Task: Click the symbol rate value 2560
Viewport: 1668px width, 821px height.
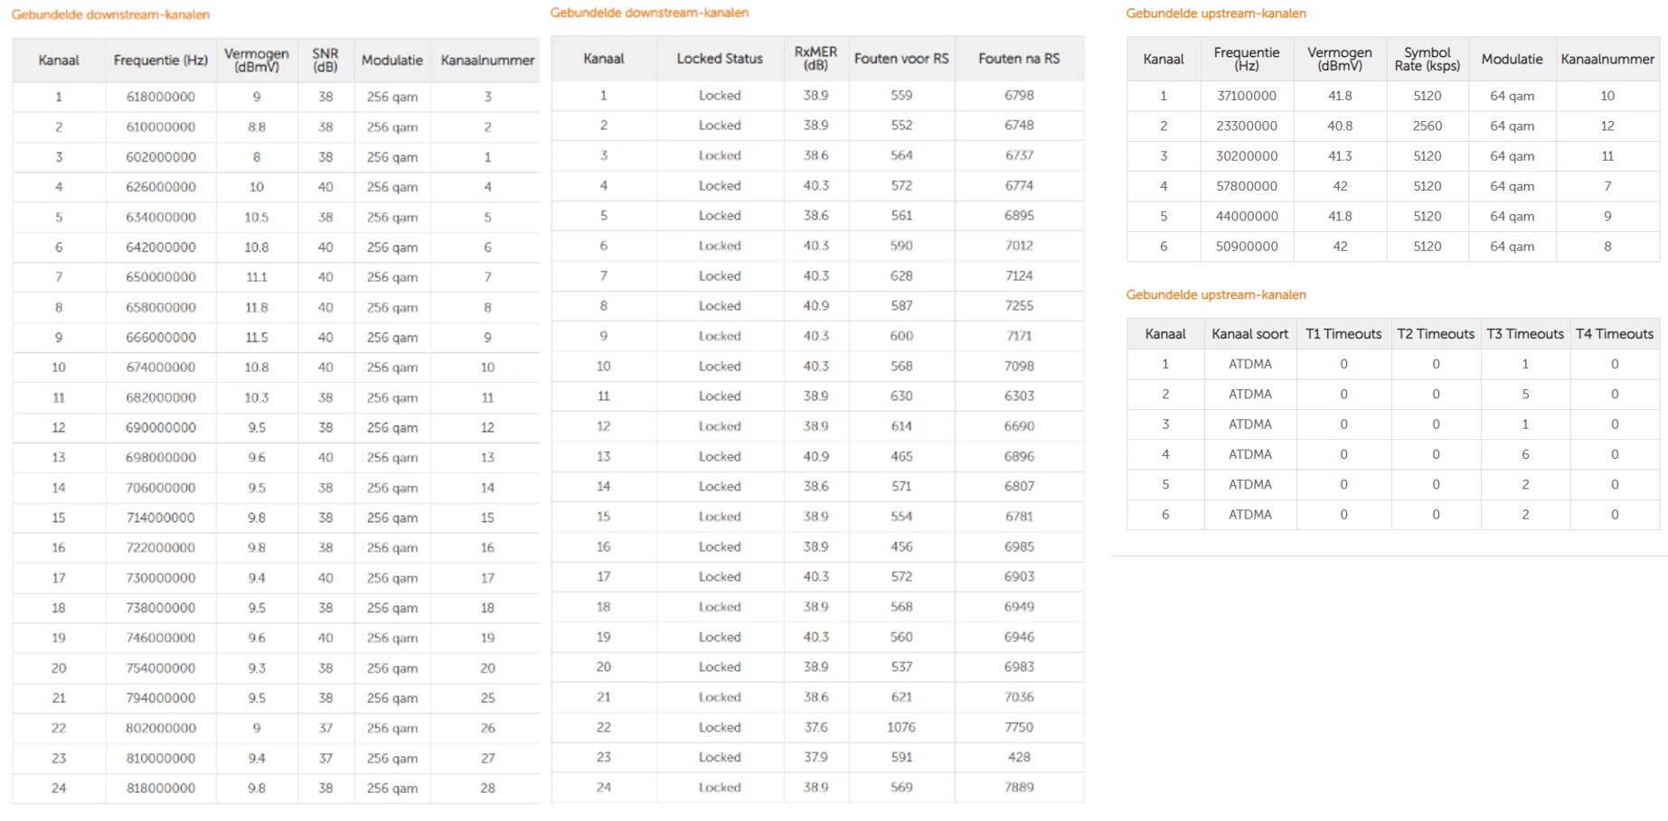Action: point(1427,126)
